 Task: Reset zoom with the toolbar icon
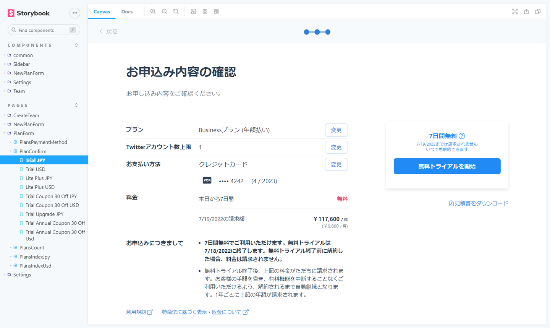176,11
